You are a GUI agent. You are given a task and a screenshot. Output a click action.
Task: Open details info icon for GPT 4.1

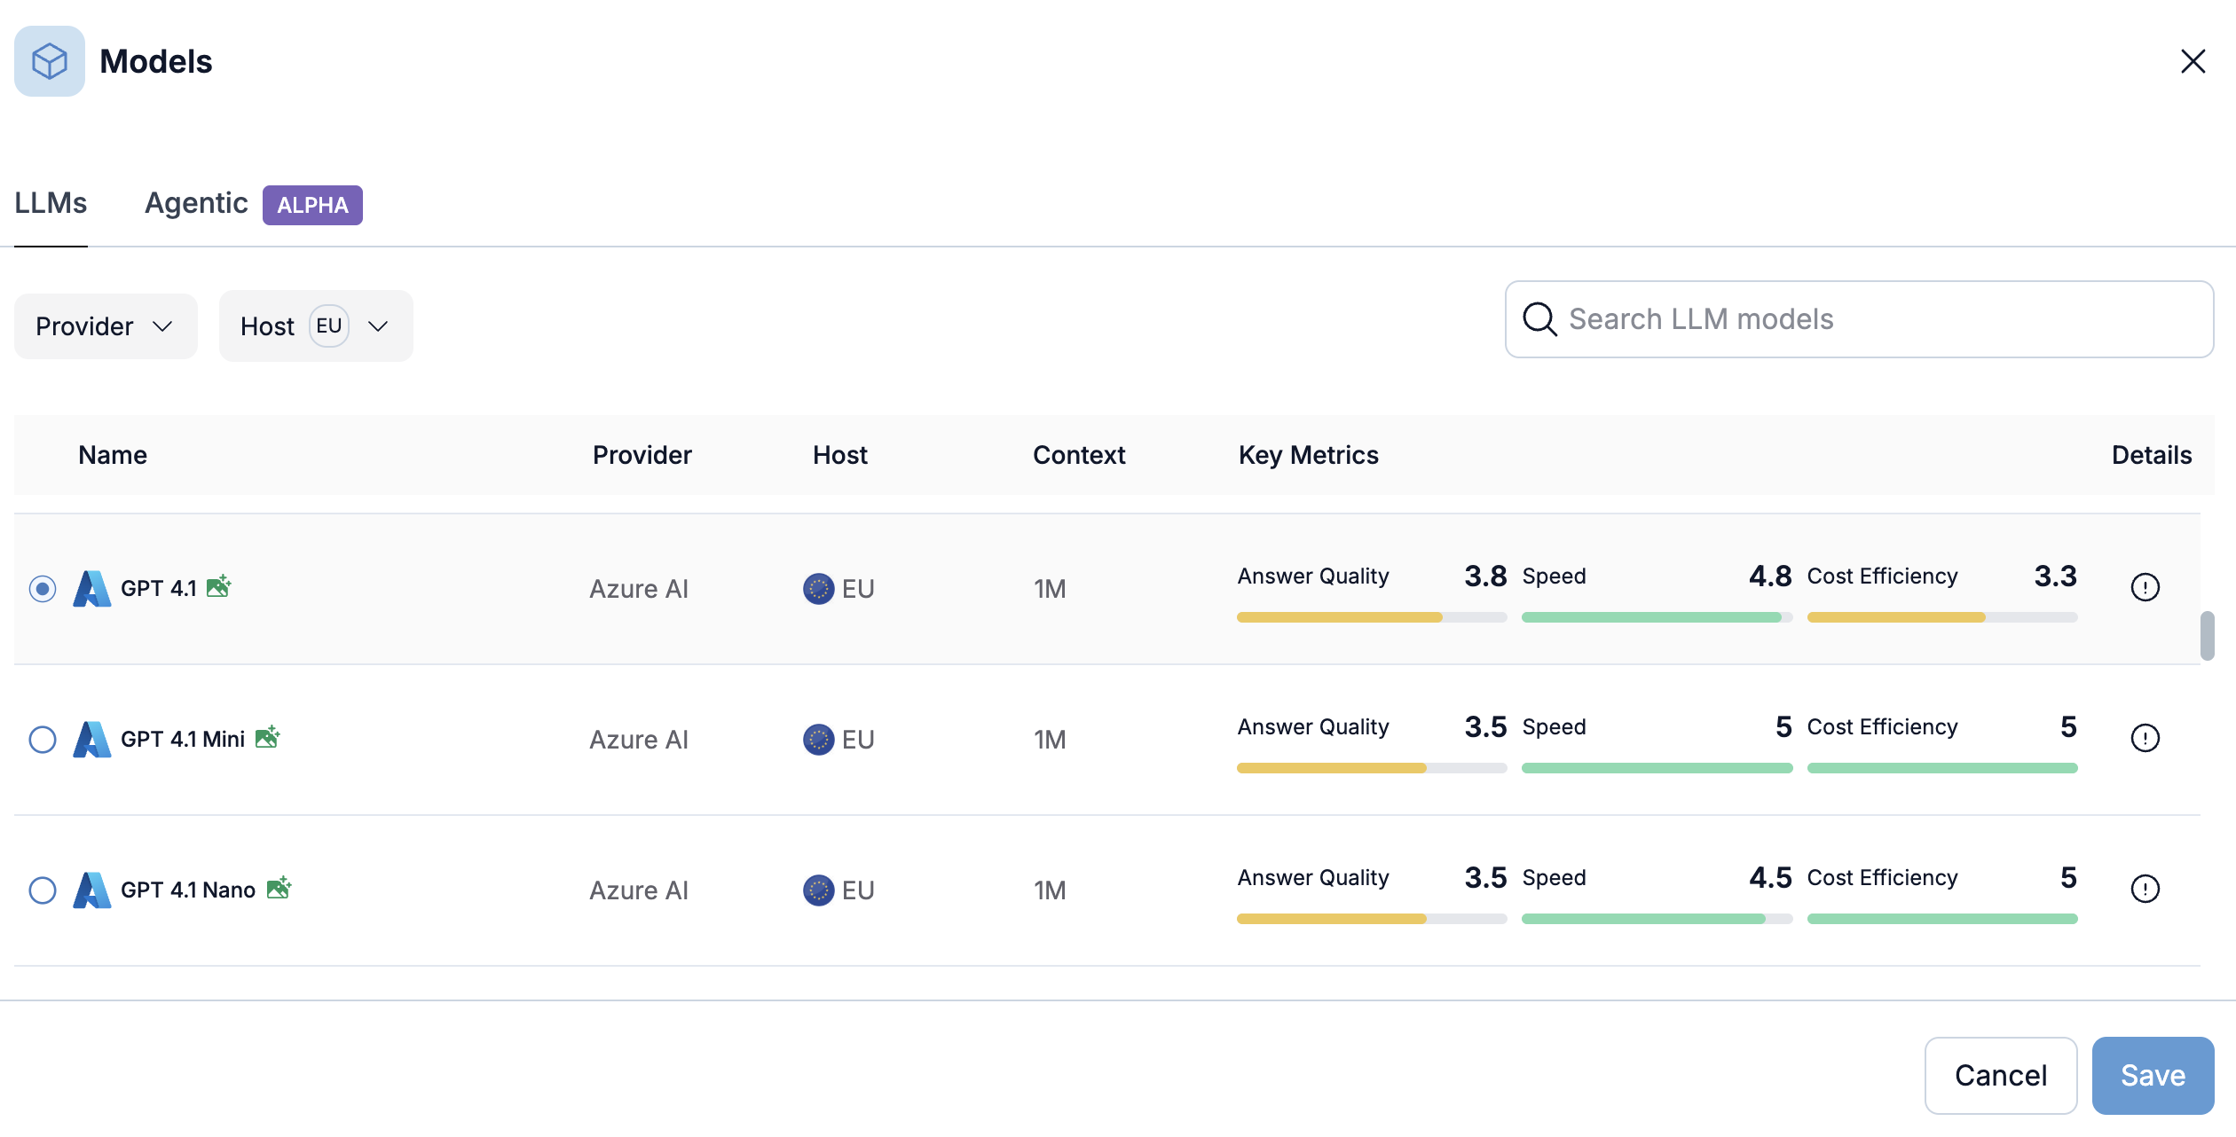(x=2145, y=587)
